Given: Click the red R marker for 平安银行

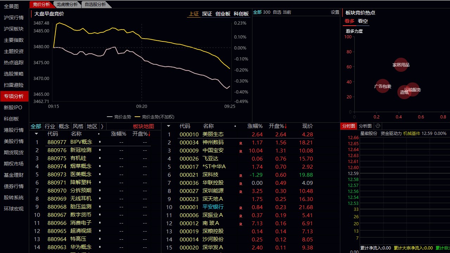Looking at the screenshot, I should pyautogui.click(x=241, y=208).
